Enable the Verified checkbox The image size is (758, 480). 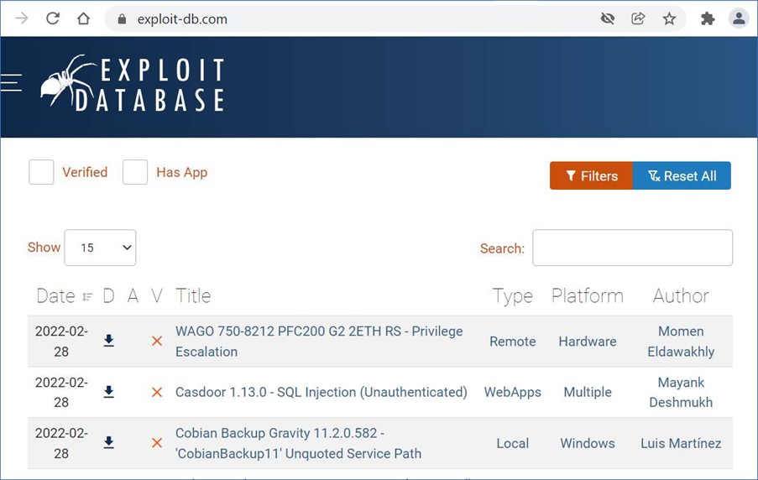click(41, 172)
